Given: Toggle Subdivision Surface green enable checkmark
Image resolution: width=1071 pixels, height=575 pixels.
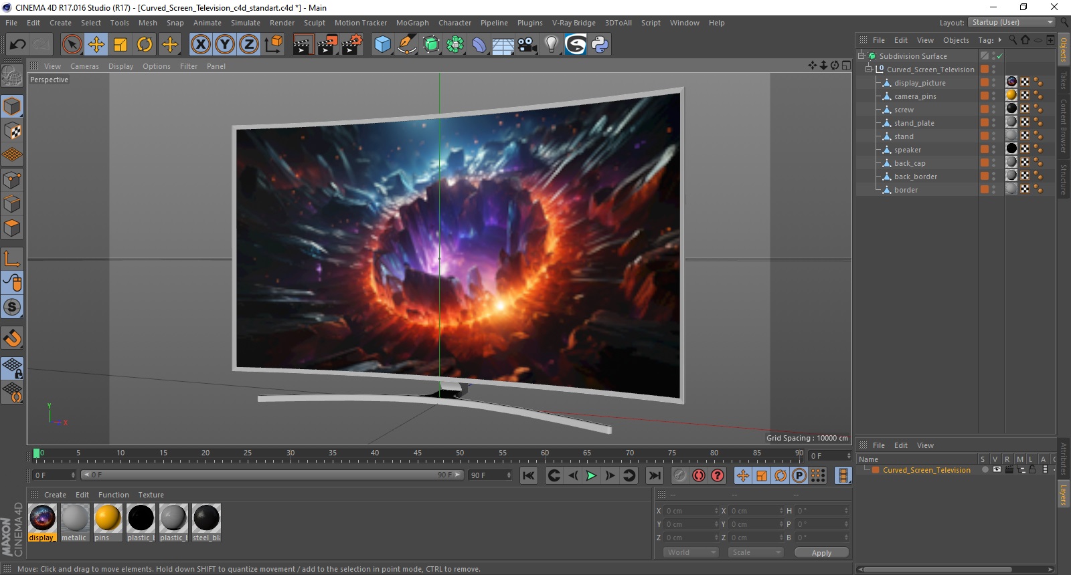Looking at the screenshot, I should [x=999, y=56].
